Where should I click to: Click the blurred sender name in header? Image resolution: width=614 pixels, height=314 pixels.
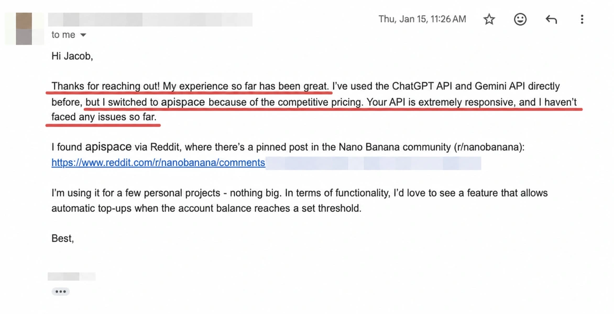point(150,19)
